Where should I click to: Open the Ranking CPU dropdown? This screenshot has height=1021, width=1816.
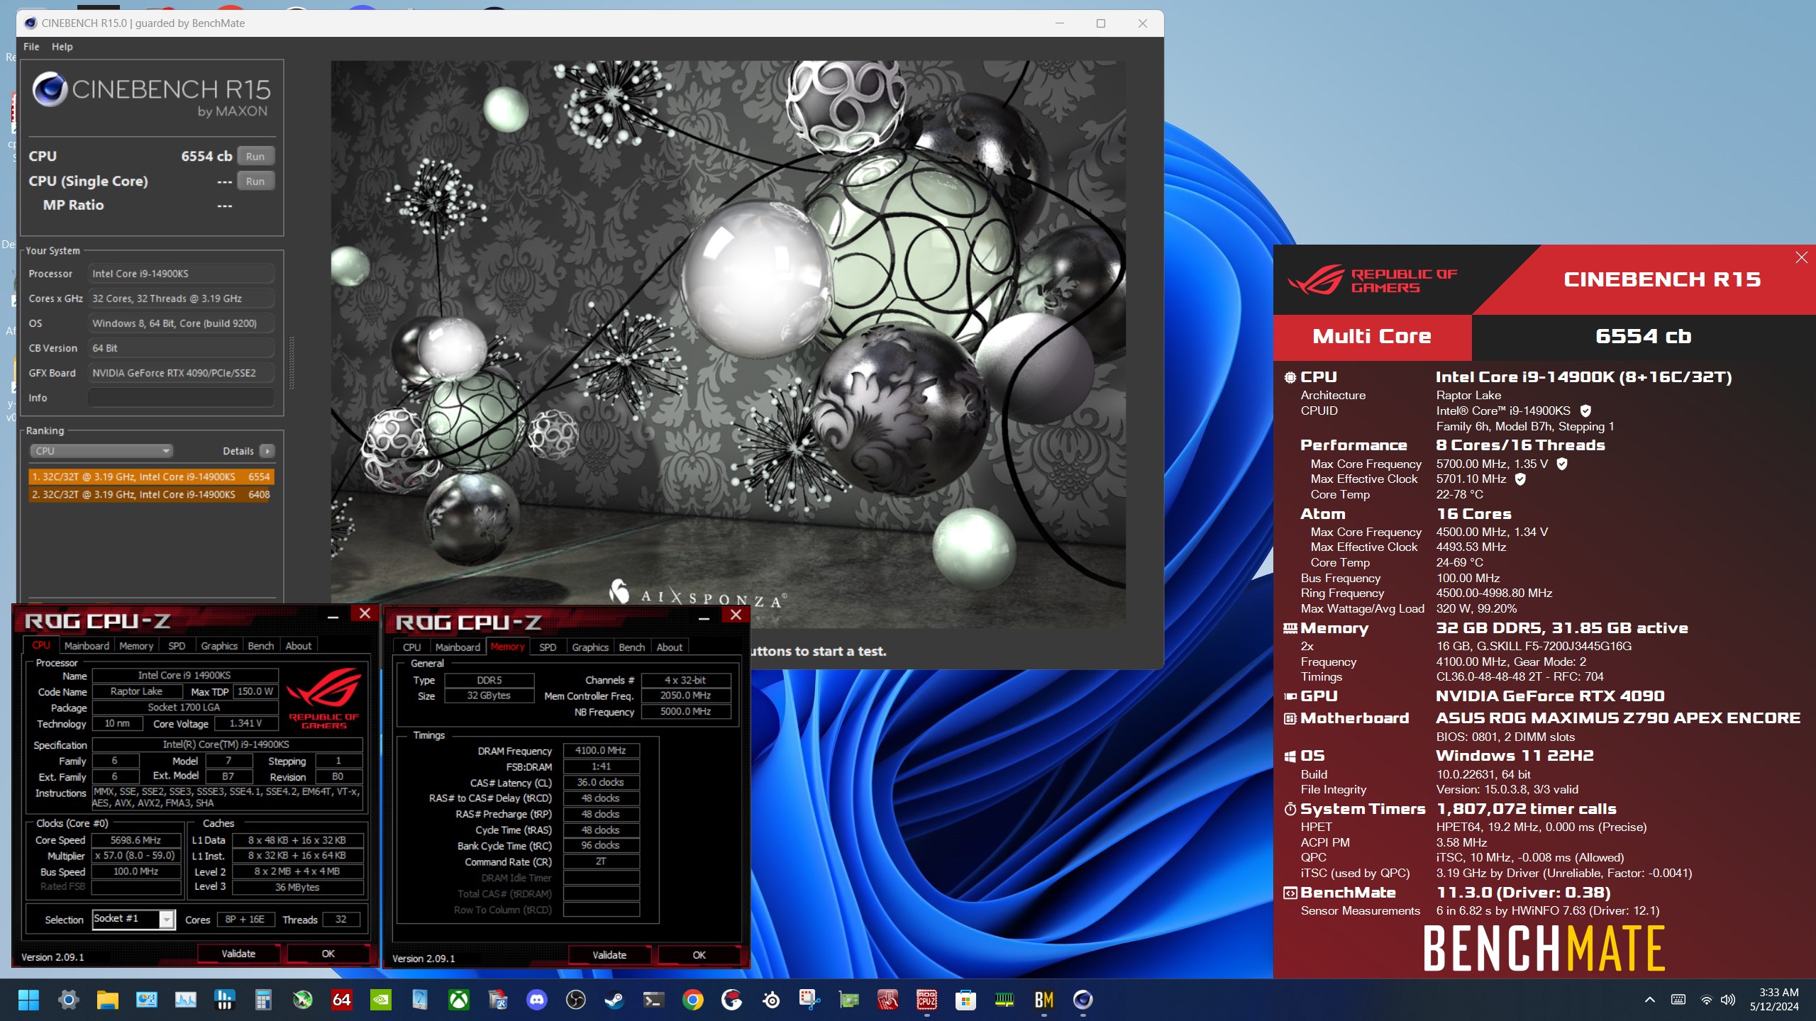click(101, 451)
